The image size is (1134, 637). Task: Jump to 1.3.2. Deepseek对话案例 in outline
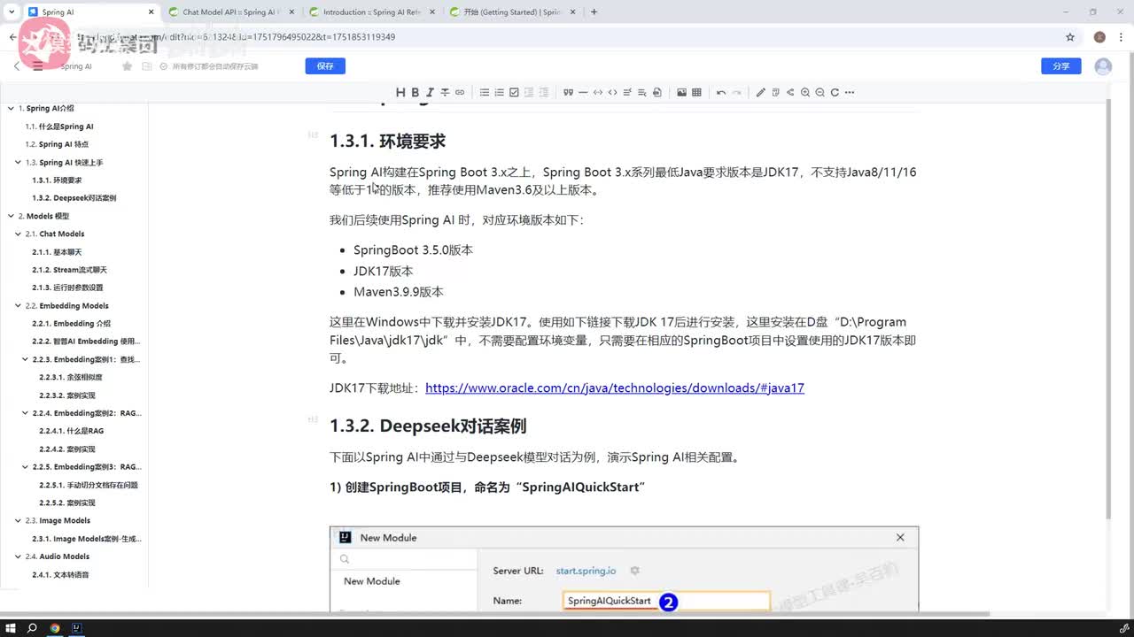(x=74, y=198)
